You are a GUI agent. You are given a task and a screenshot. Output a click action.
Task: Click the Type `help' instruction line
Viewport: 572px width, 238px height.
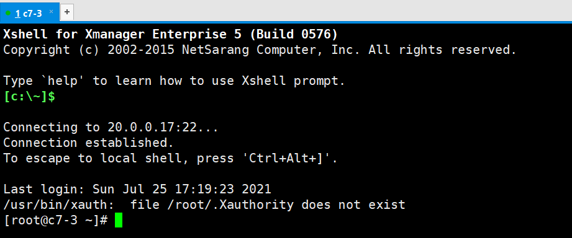pos(174,81)
